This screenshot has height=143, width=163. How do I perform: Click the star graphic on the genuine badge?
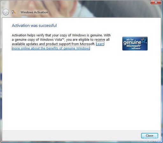coord(144,41)
